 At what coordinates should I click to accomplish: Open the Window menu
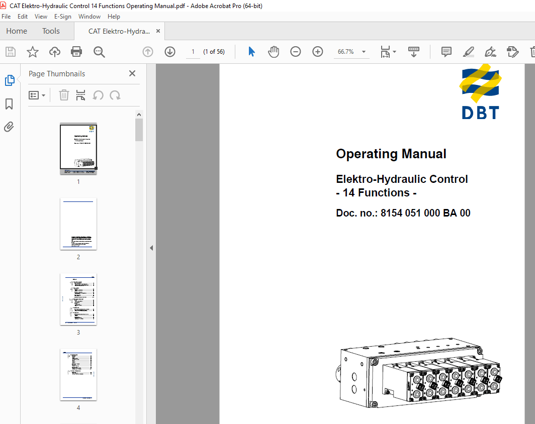(90, 17)
